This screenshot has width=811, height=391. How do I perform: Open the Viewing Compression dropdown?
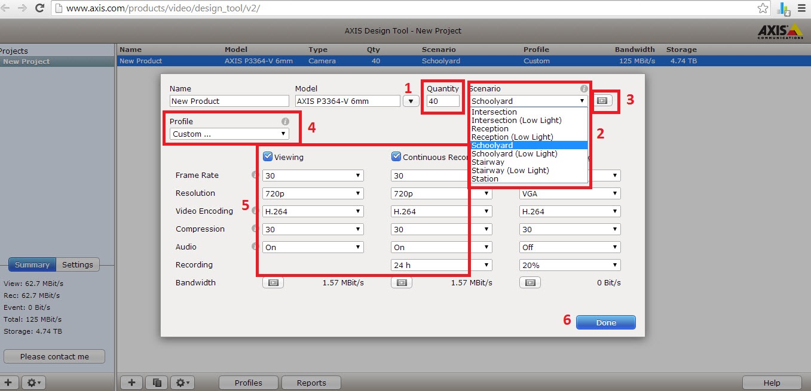(313, 229)
